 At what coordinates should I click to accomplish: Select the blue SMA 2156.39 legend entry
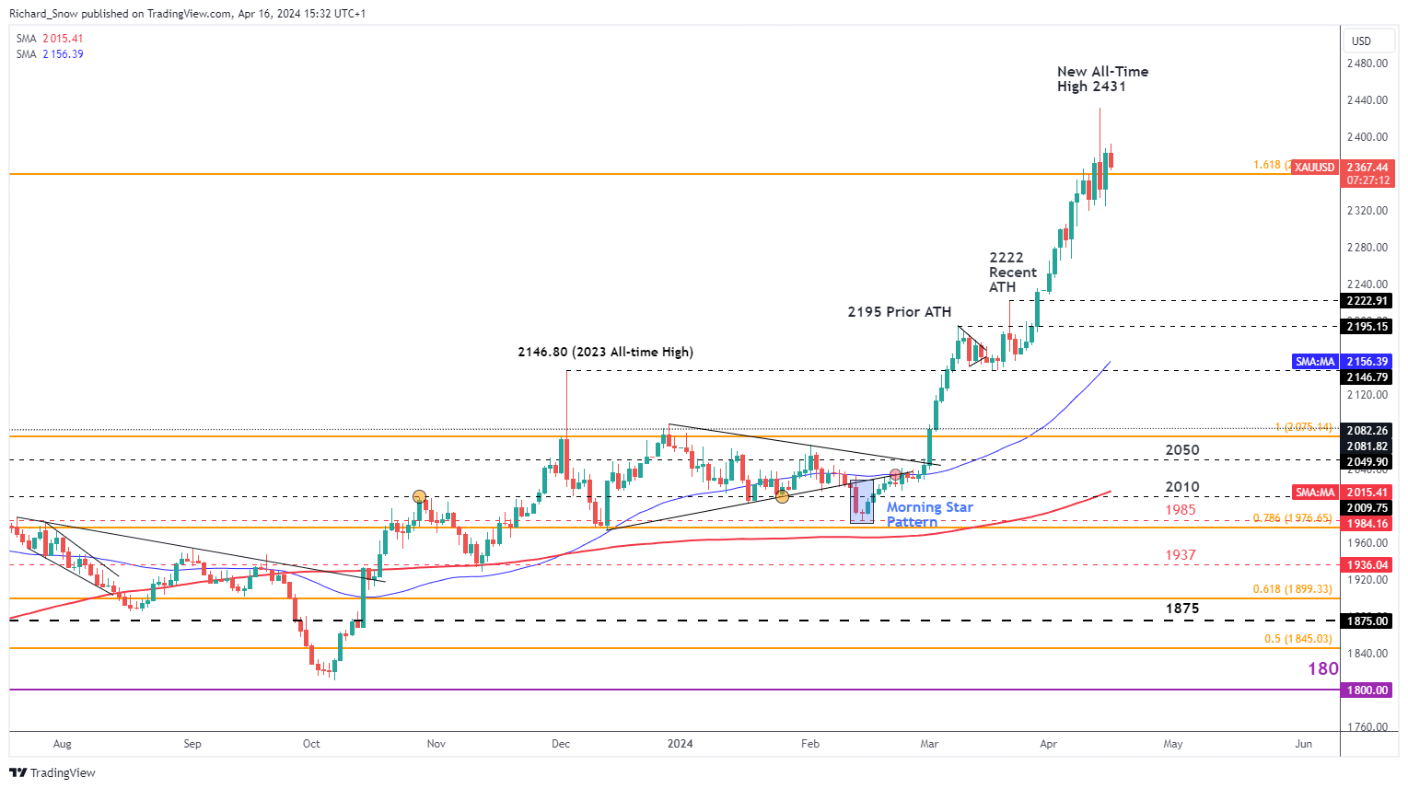pos(50,54)
